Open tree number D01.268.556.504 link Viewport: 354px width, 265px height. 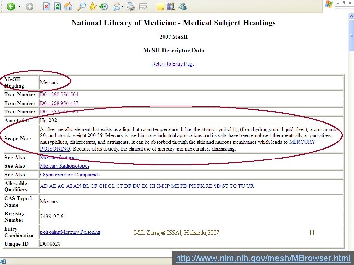(x=59, y=94)
